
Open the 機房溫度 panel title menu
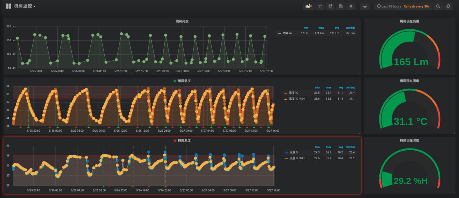tap(184, 81)
